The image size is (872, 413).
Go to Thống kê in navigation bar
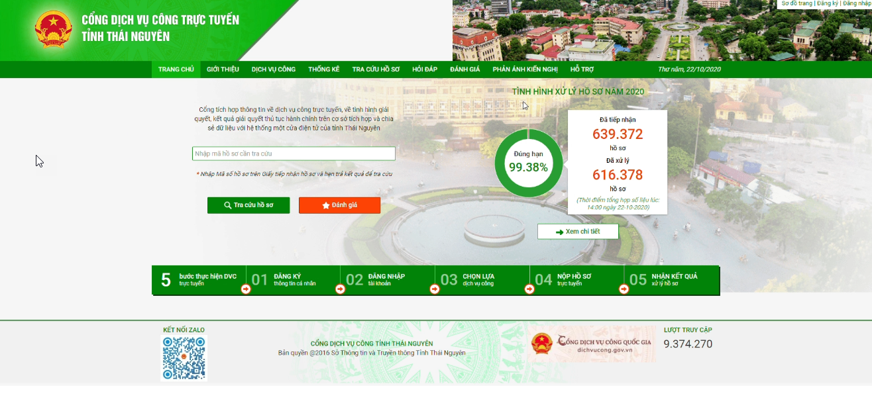click(x=323, y=69)
